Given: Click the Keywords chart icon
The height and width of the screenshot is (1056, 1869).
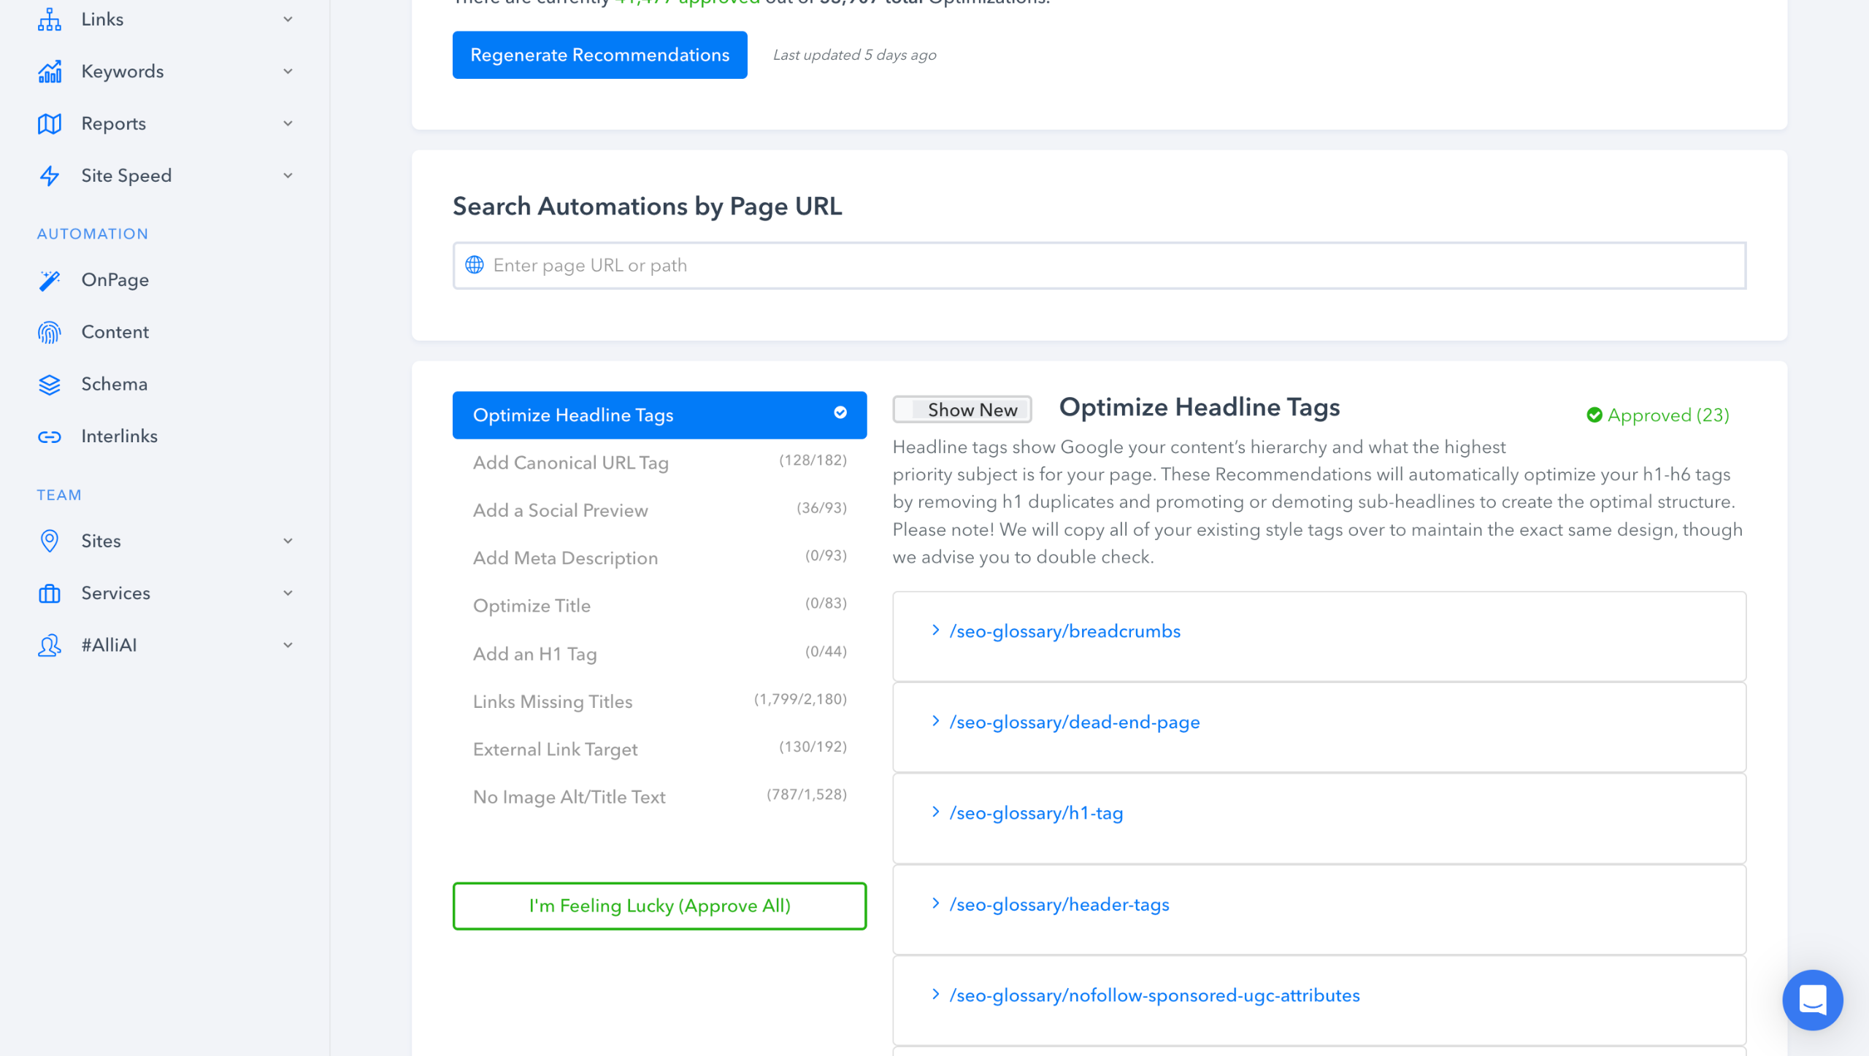Looking at the screenshot, I should point(49,72).
